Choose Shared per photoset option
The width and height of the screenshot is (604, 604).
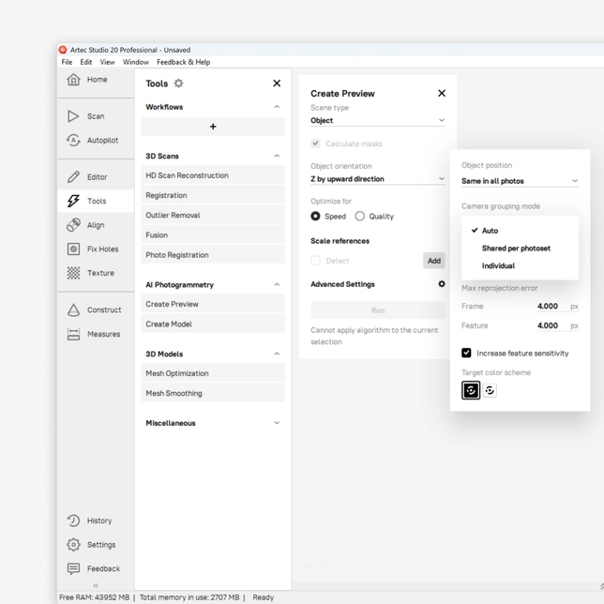tap(516, 249)
